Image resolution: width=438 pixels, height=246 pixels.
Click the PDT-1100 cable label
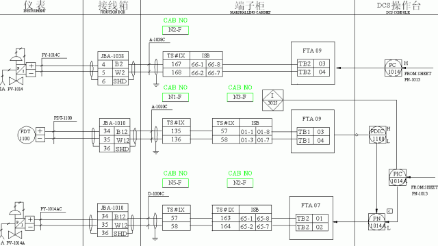click(x=63, y=118)
